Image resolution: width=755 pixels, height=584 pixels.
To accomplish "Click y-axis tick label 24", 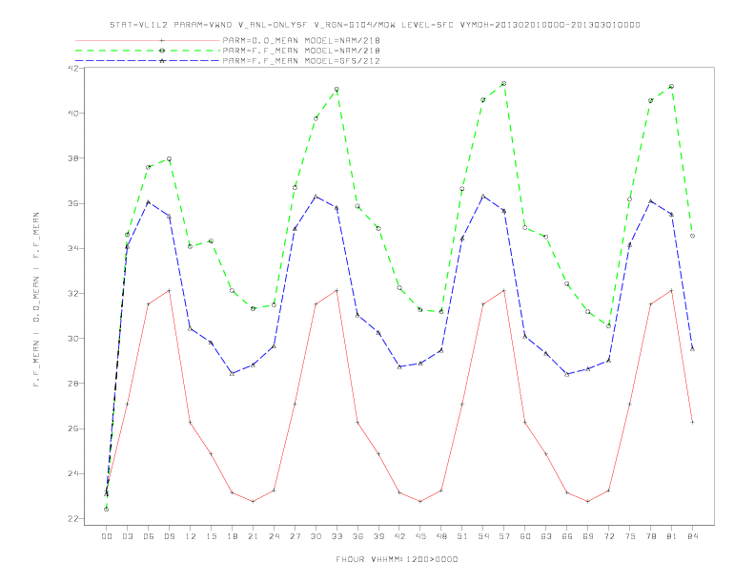I will pos(73,473).
